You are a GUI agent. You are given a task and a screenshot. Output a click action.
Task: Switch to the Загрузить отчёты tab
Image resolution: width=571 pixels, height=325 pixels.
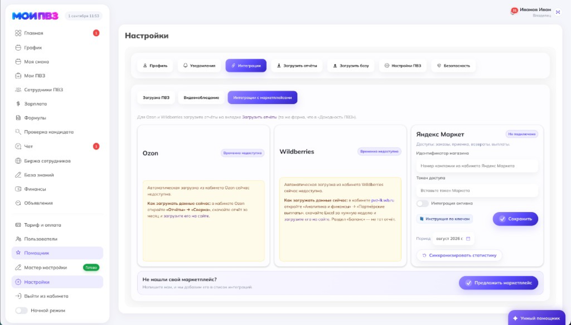[297, 66]
